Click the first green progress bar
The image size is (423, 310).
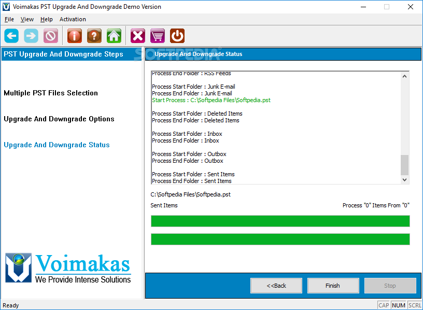point(280,221)
